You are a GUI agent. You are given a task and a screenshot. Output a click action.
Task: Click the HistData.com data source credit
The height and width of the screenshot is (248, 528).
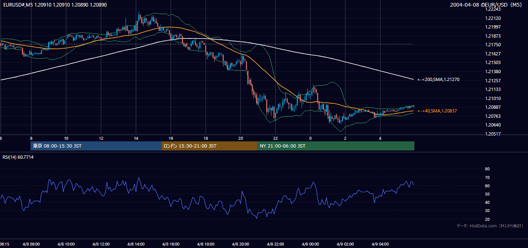(x=490, y=226)
